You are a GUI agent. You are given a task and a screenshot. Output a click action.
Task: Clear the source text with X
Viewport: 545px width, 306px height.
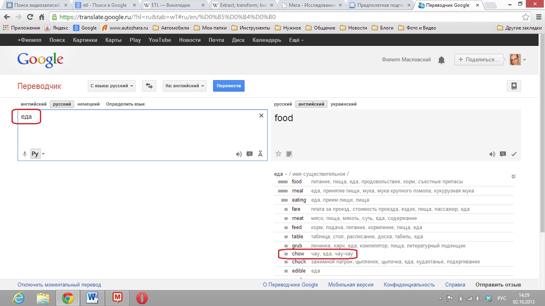point(261,116)
